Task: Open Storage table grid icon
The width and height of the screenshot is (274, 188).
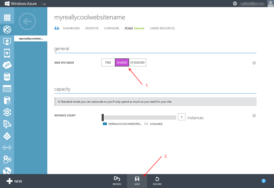Action: 7,89
